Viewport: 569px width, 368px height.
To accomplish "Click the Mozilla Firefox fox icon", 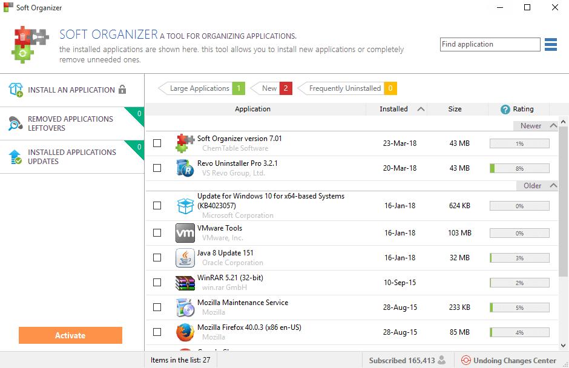I will 185,332.
